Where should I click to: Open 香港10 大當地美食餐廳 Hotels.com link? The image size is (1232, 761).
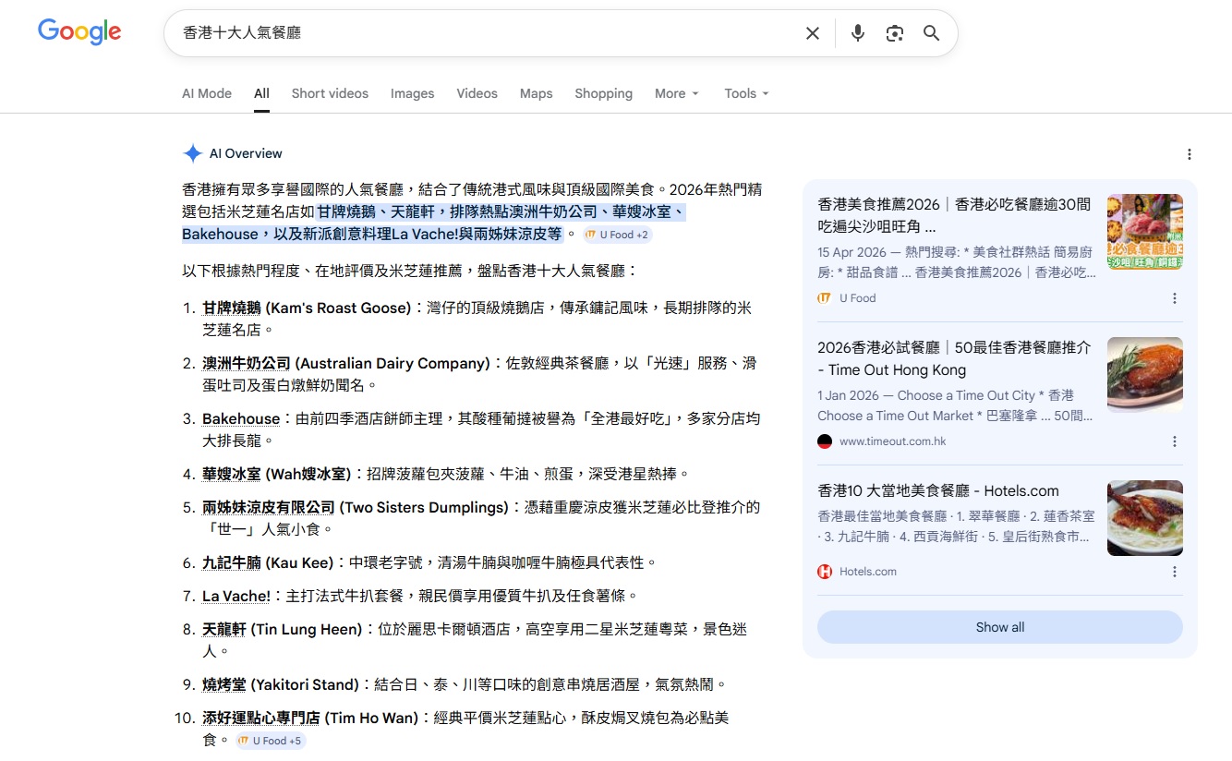pyautogui.click(x=938, y=490)
